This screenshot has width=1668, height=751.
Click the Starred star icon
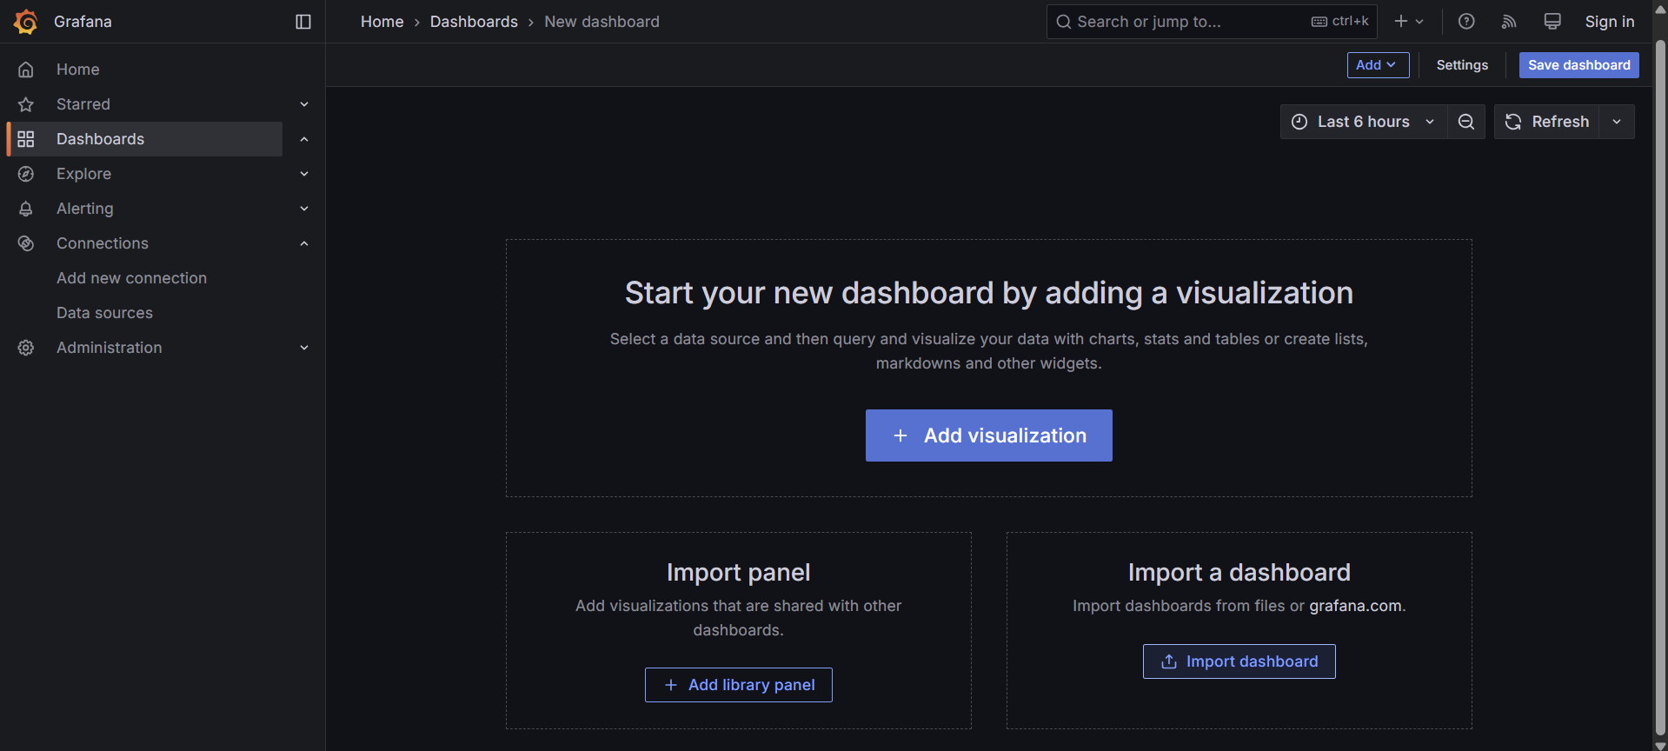point(26,104)
